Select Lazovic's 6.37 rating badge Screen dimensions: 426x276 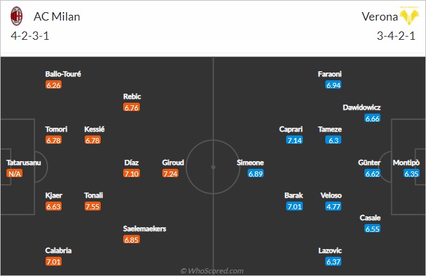pos(334,262)
